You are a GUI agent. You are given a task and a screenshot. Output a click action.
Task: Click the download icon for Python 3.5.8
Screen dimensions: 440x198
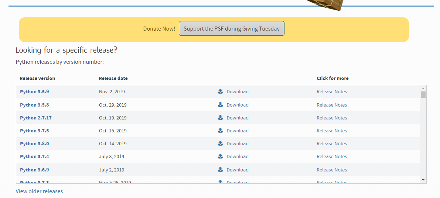pyautogui.click(x=220, y=104)
